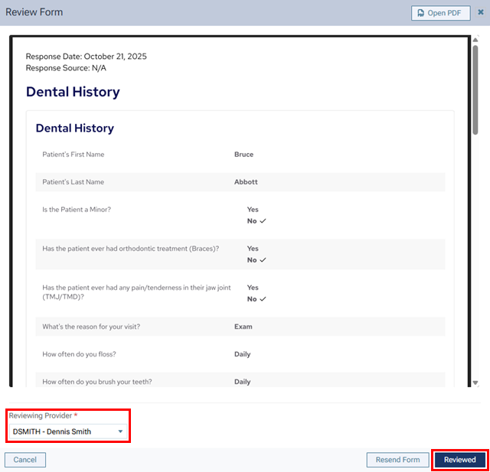Click the scrollbar up arrow
Viewport: 490px width, 472px height.
pos(475,41)
